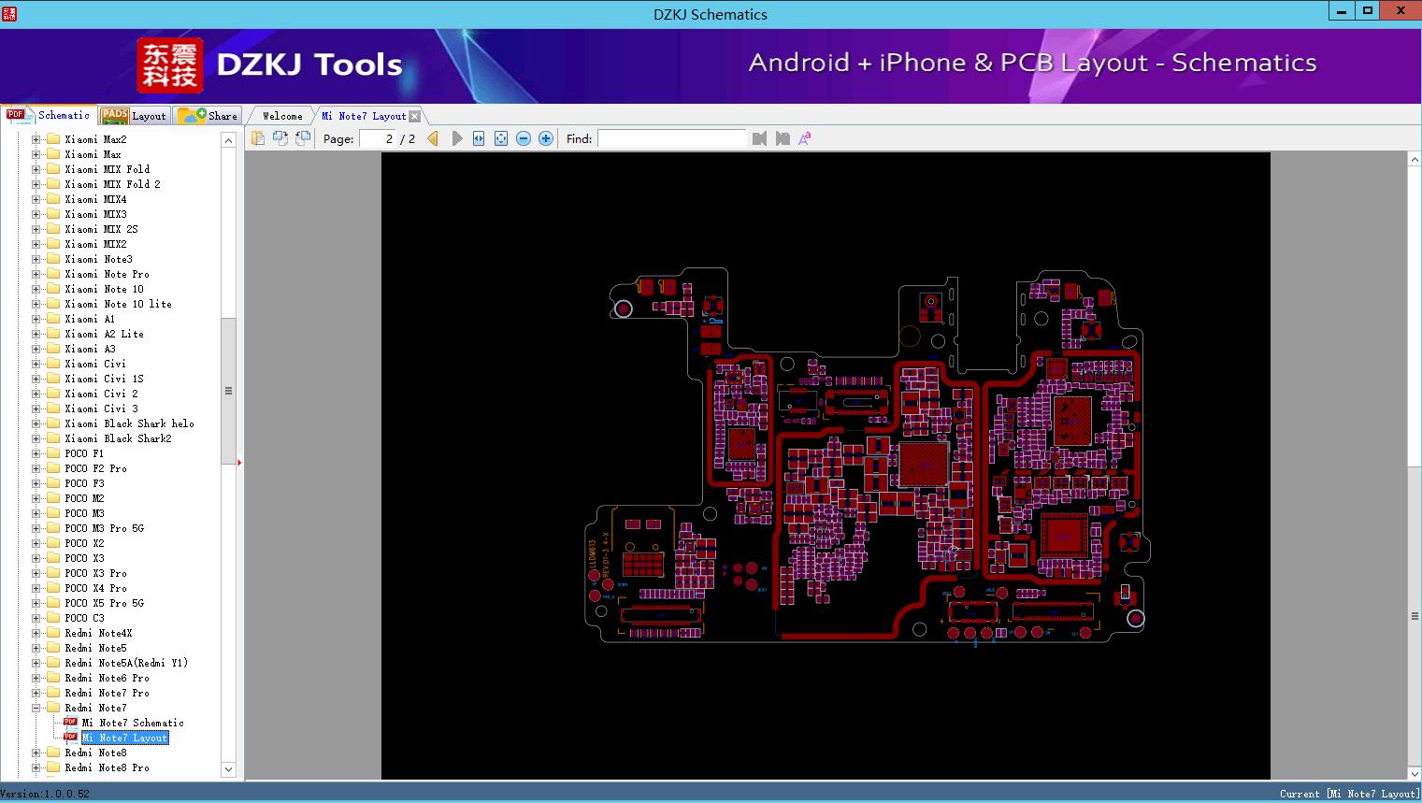The image size is (1422, 803).
Task: Click the fit width icon
Action: coord(479,138)
